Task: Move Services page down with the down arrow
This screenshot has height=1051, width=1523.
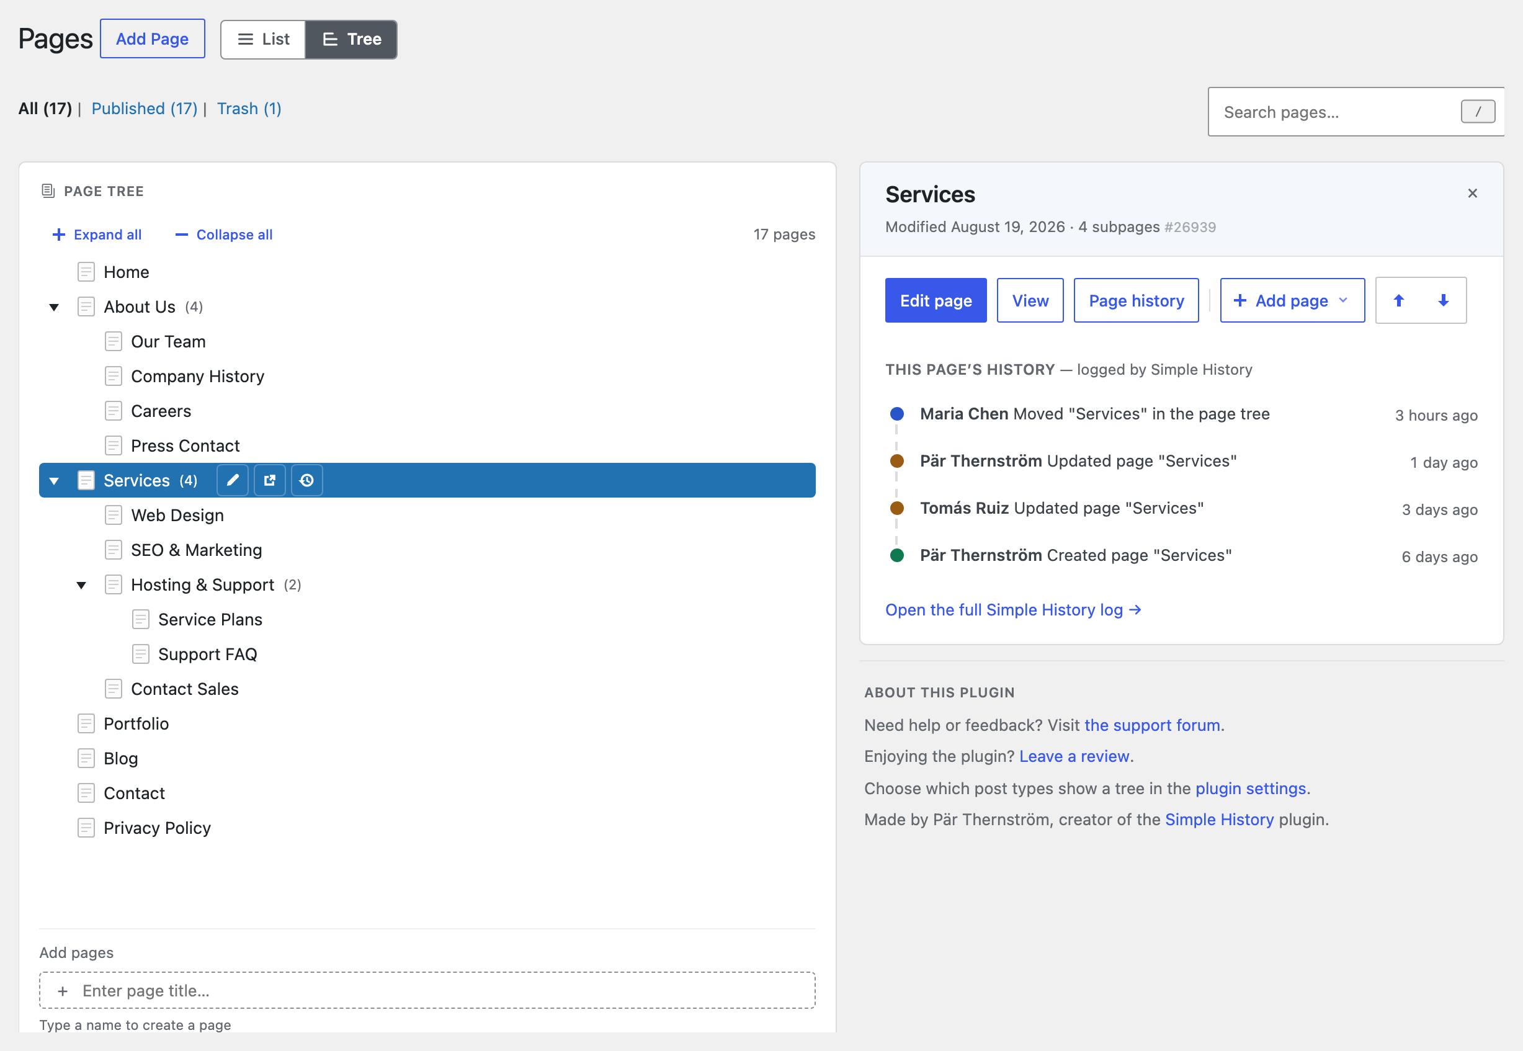Action: tap(1444, 300)
